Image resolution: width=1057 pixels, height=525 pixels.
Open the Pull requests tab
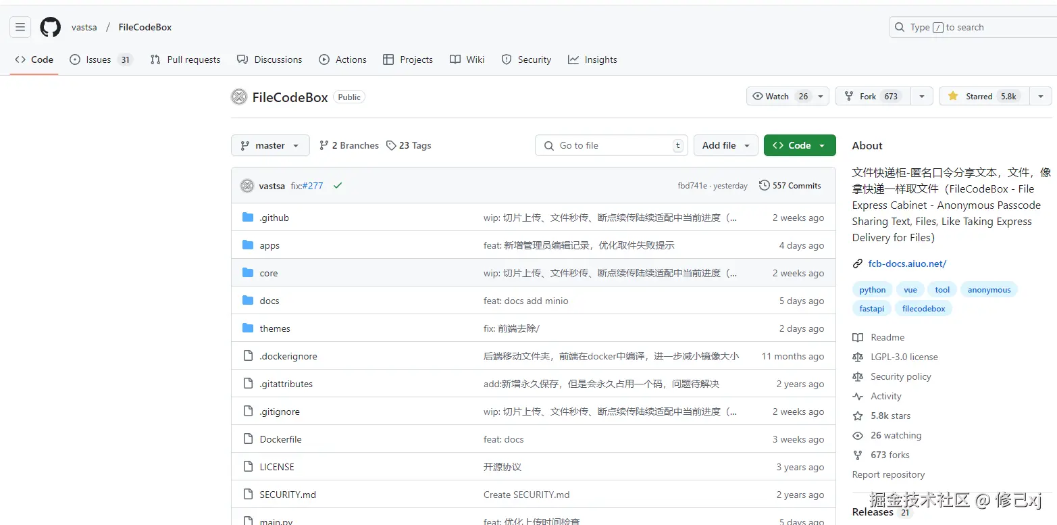click(185, 59)
